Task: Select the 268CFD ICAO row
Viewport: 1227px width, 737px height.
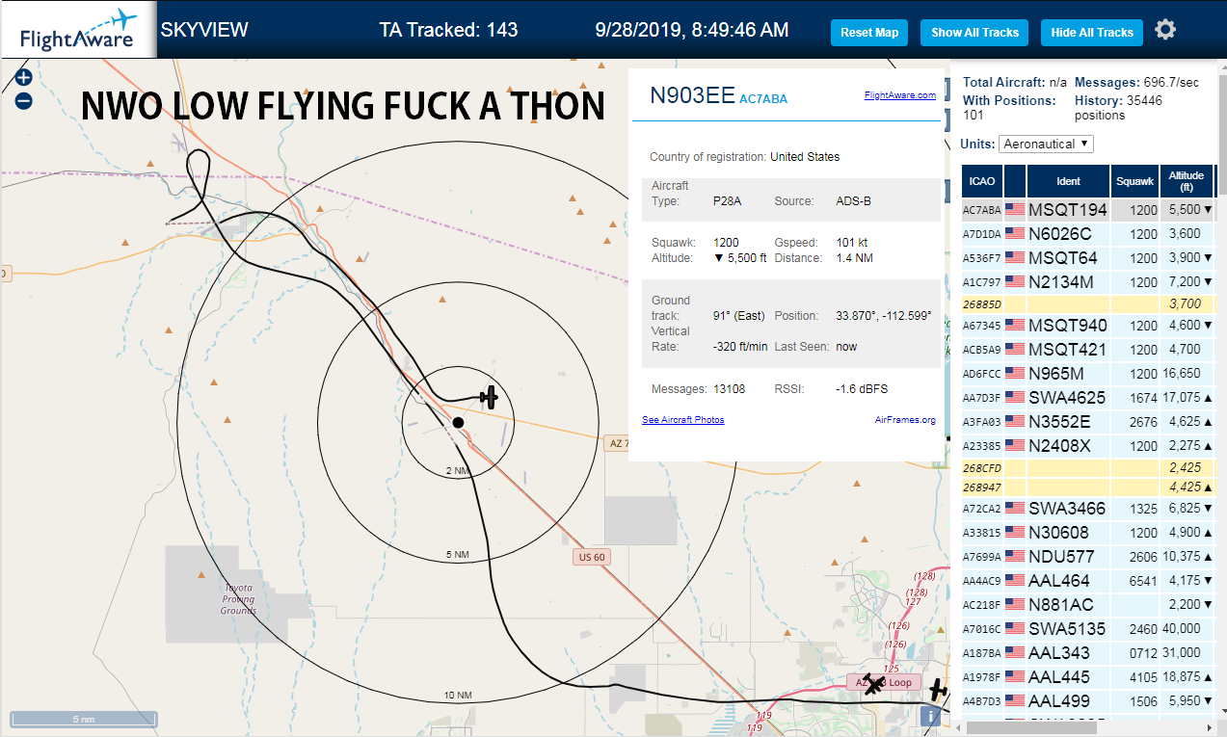Action: (x=1087, y=467)
